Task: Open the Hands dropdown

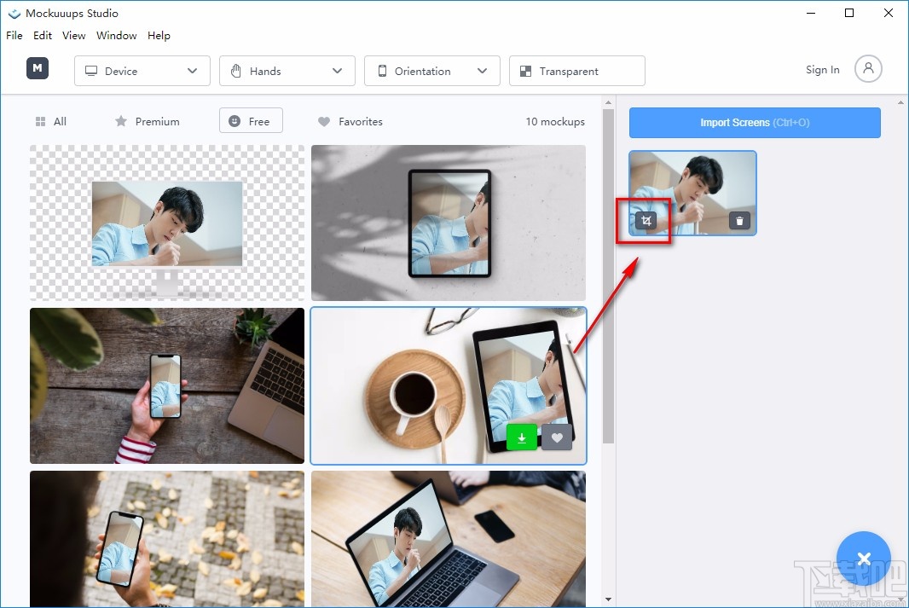Action: [287, 71]
